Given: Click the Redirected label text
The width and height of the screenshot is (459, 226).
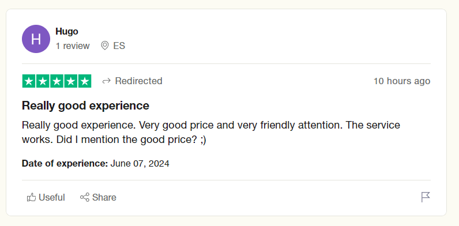Looking at the screenshot, I should click(x=139, y=81).
